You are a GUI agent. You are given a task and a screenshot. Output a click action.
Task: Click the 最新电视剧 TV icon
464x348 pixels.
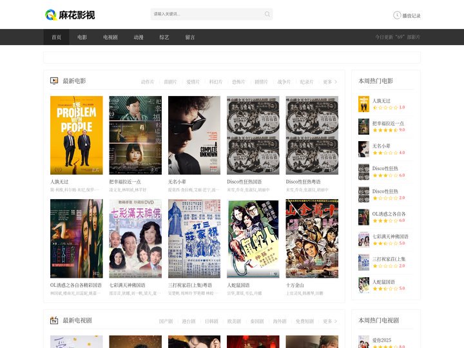tap(54, 320)
